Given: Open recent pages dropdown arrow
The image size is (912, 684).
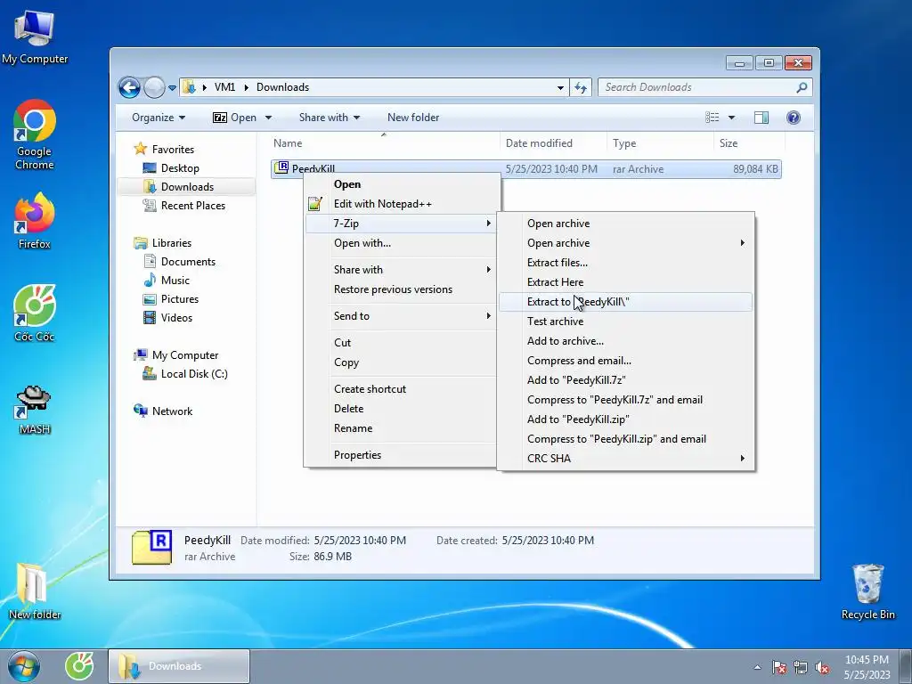Looking at the screenshot, I should 172,88.
